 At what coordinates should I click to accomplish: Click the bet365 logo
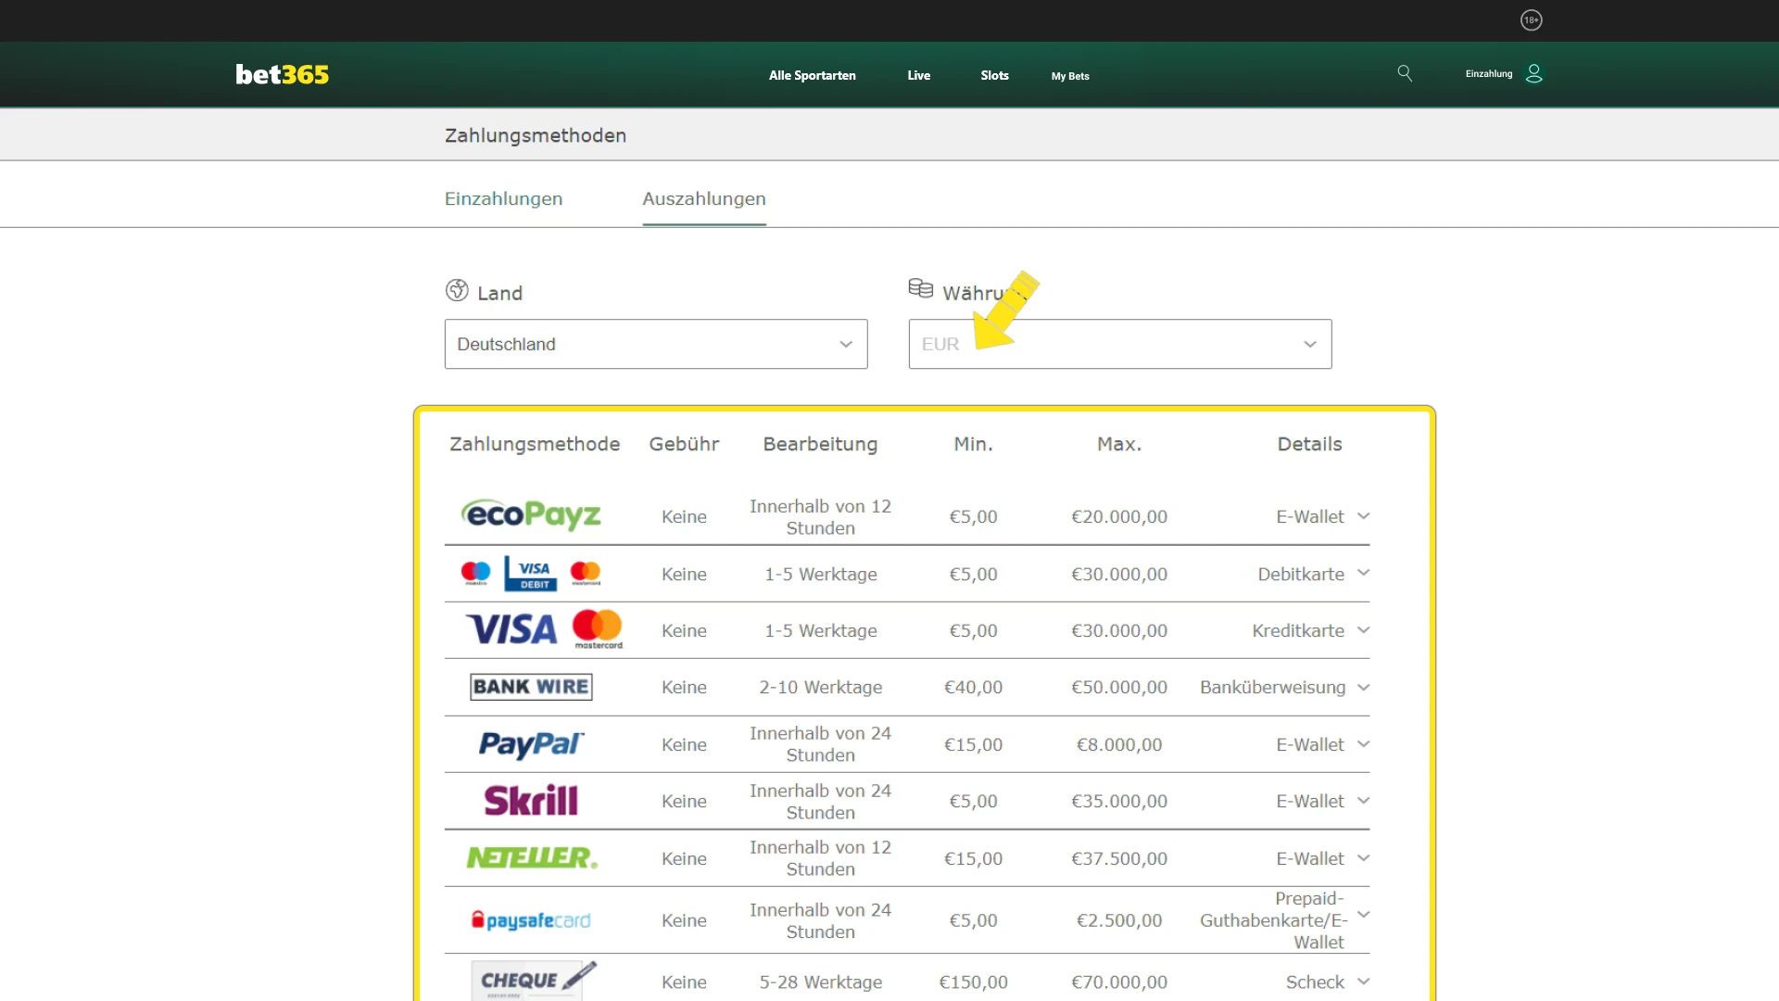(282, 74)
